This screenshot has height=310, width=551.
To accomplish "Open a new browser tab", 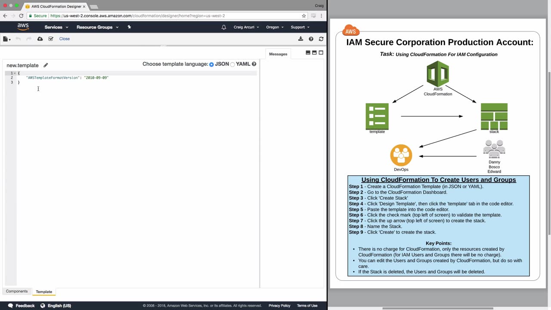I will 94,7.
